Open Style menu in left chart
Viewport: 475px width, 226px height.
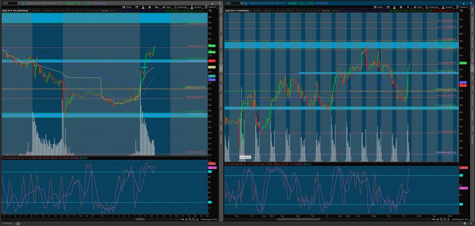click(x=168, y=7)
